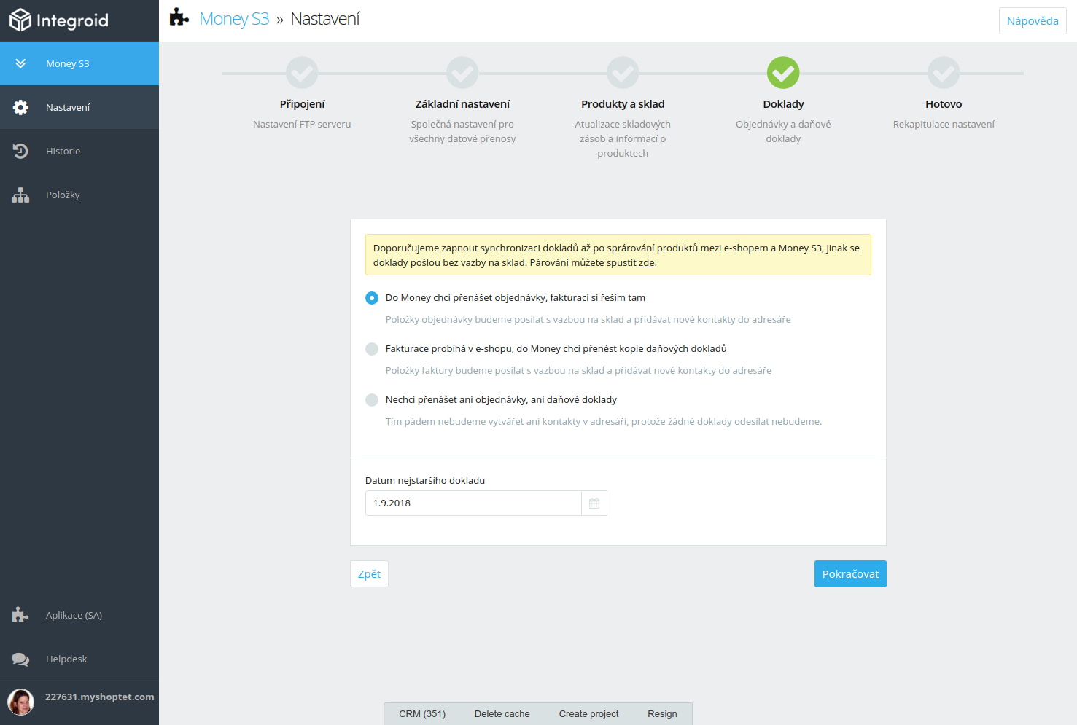Select option not to transfer any documents
The image size is (1077, 725).
(x=372, y=400)
